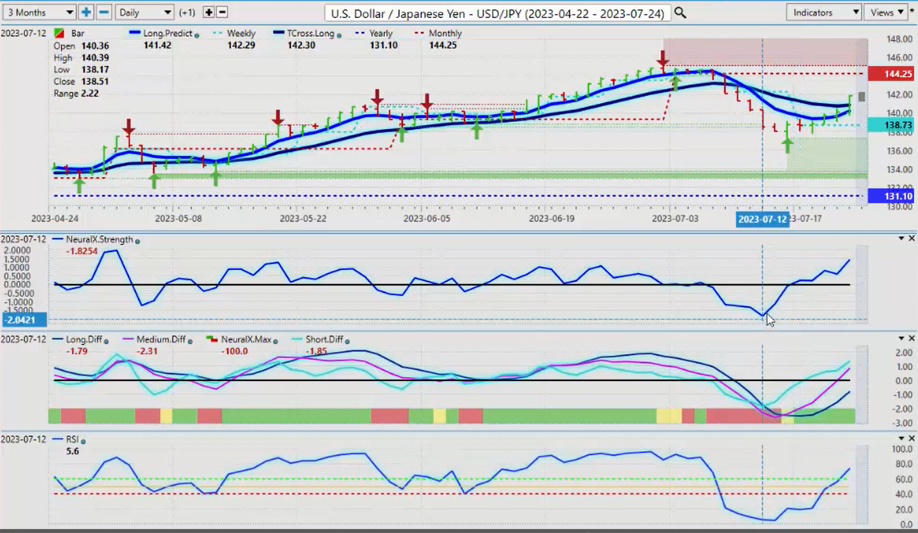
Task: Select the Weekly legend label
Action: coord(242,33)
